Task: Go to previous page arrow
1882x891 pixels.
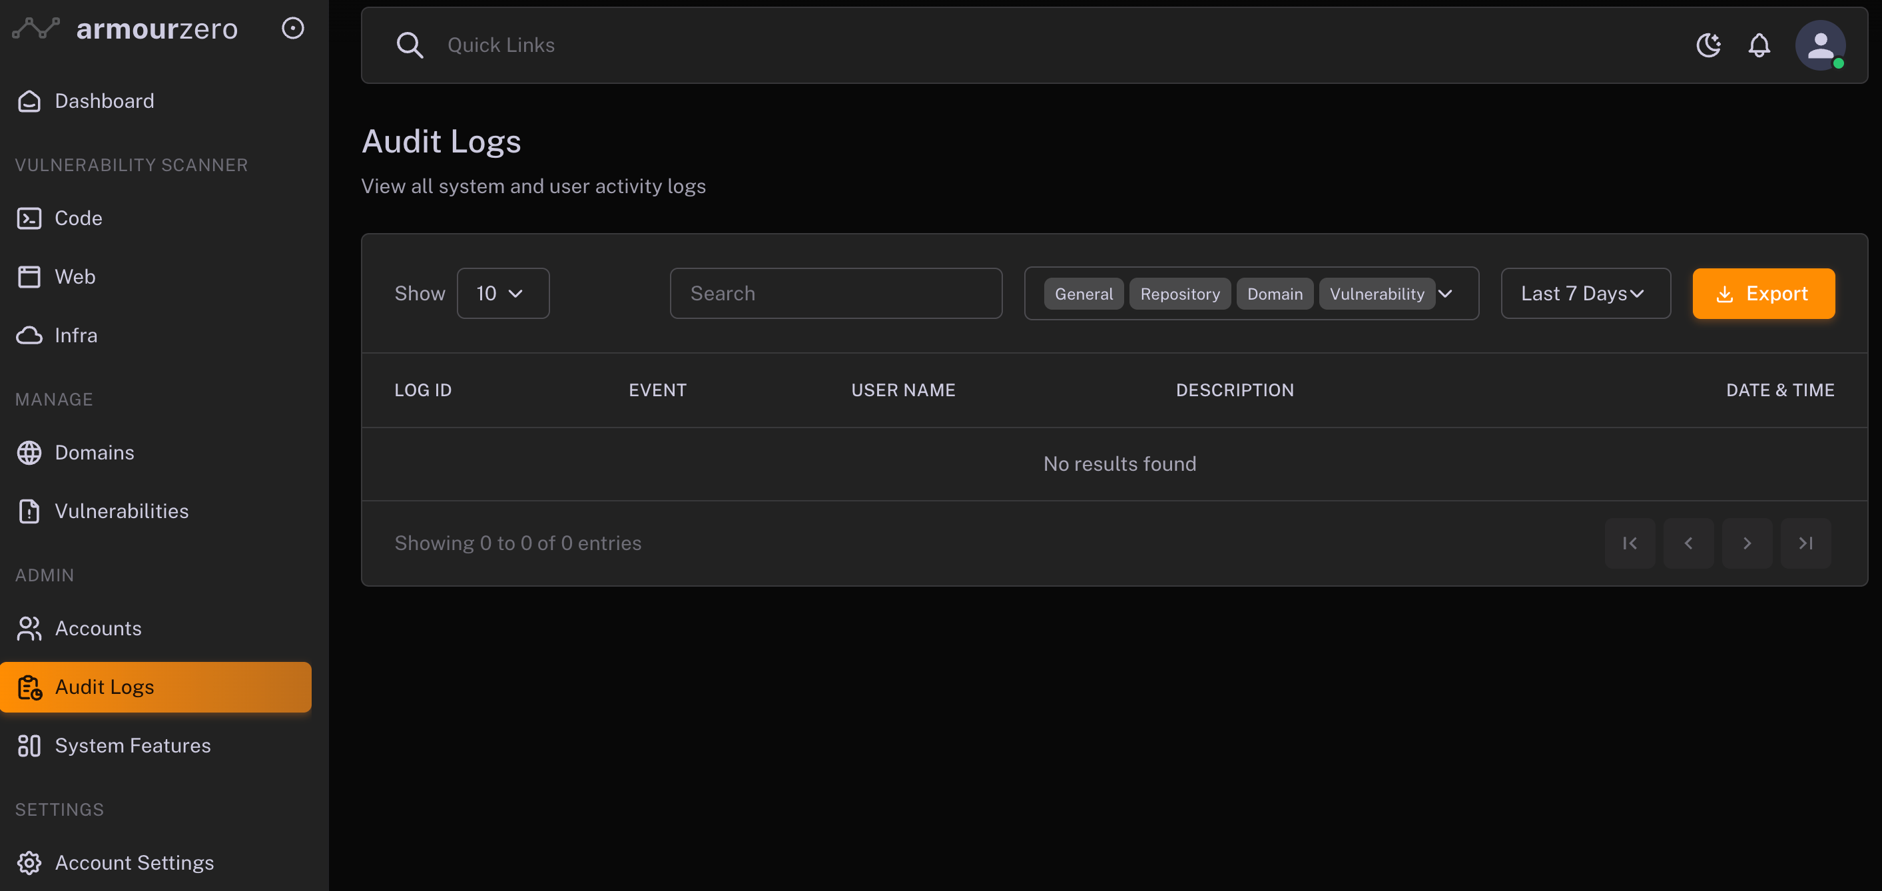Action: (x=1688, y=543)
